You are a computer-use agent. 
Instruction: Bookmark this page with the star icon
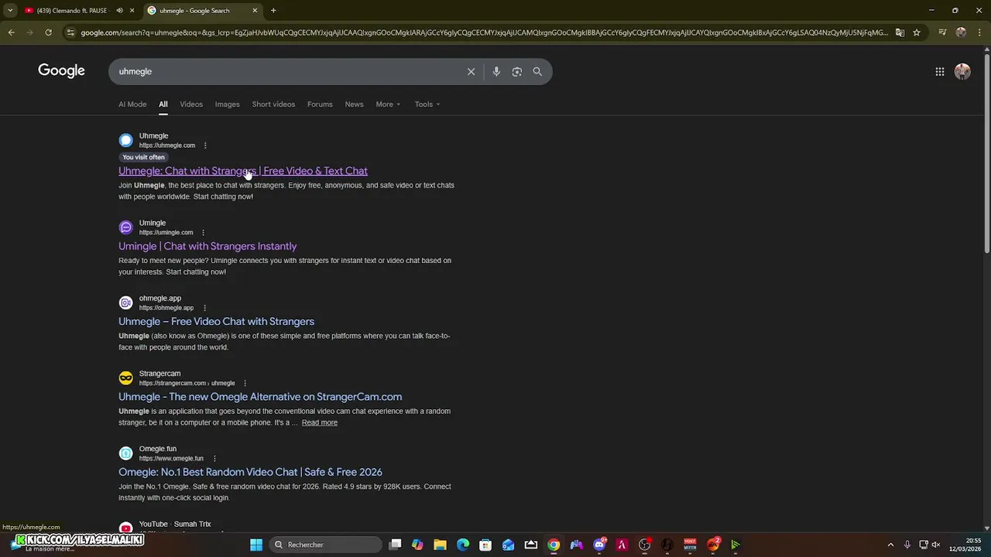(917, 32)
